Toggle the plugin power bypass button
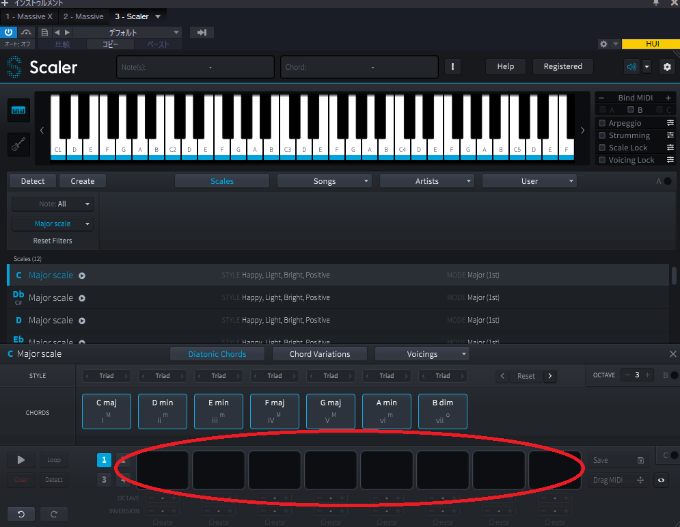The height and width of the screenshot is (527, 680). point(8,33)
